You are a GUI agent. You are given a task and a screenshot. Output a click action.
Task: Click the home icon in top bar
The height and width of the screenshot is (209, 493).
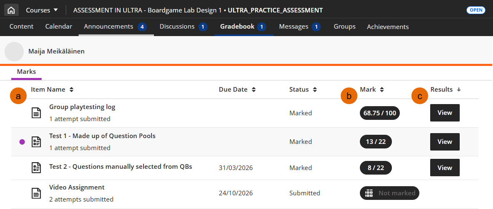[x=11, y=10]
